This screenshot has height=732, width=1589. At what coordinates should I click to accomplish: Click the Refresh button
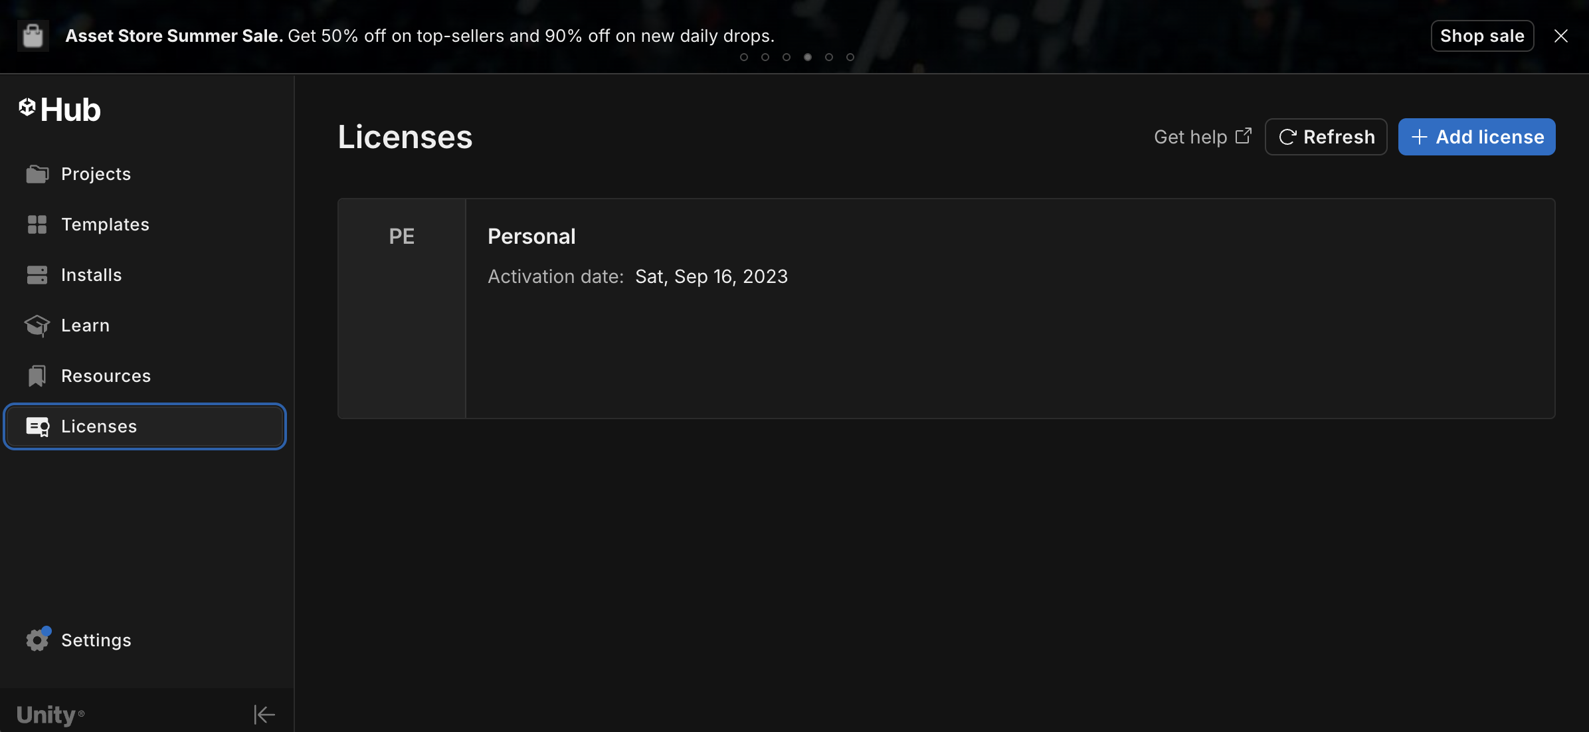[1326, 137]
